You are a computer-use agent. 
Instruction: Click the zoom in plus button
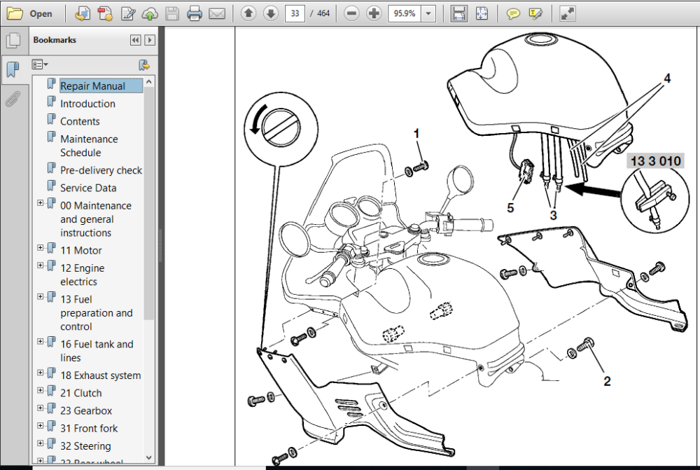pos(374,13)
